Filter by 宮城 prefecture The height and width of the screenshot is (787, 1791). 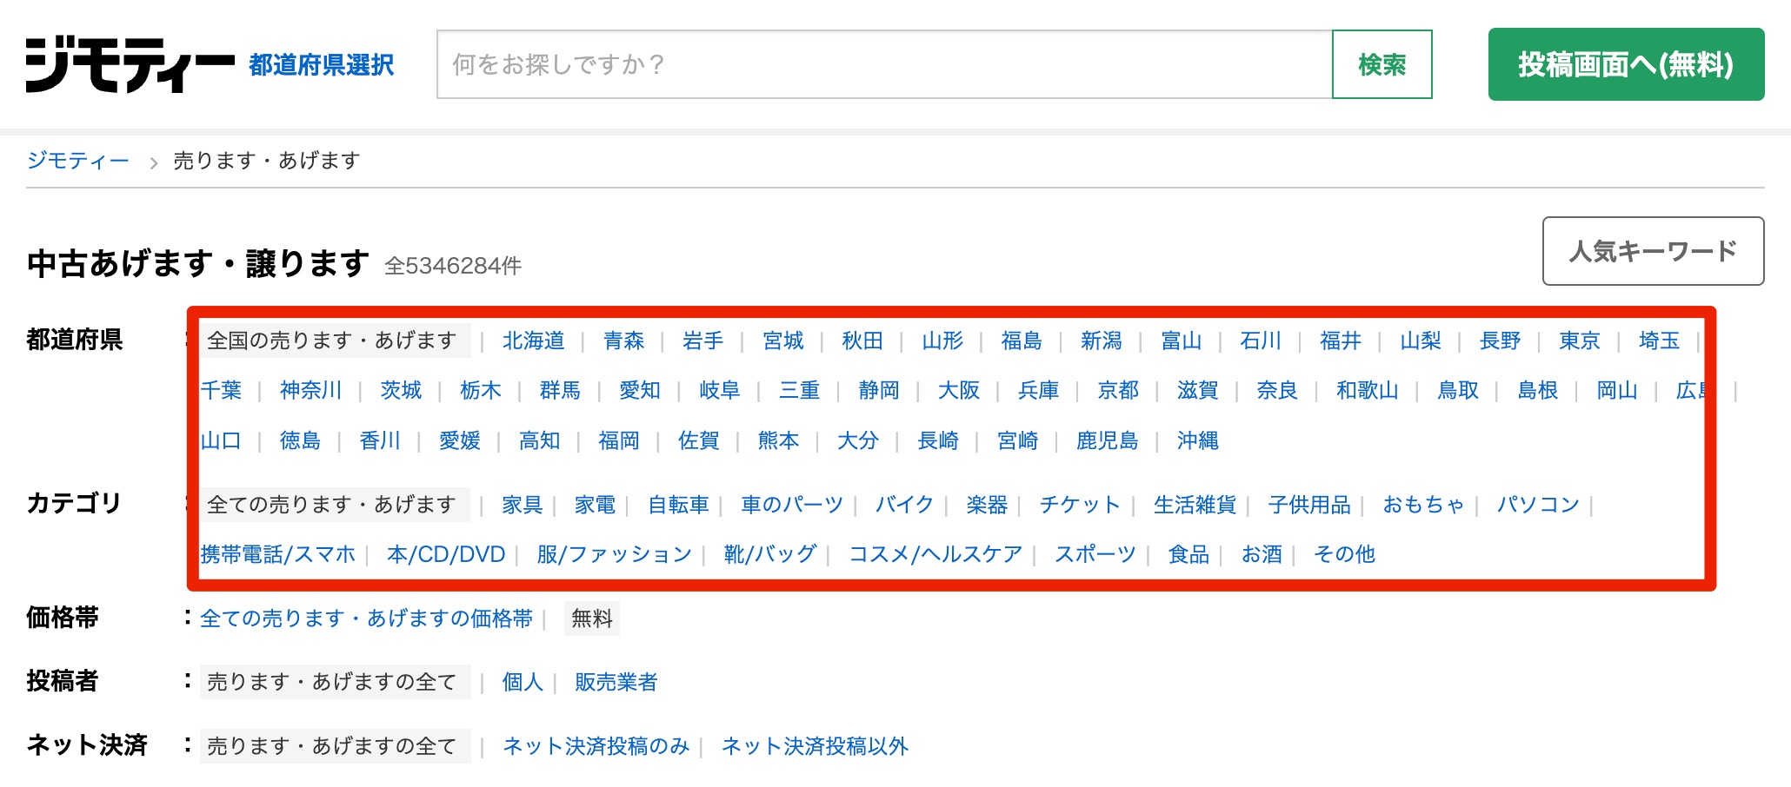(783, 341)
